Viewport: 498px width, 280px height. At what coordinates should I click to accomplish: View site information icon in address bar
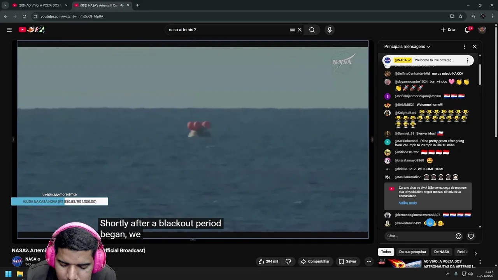(x=35, y=16)
